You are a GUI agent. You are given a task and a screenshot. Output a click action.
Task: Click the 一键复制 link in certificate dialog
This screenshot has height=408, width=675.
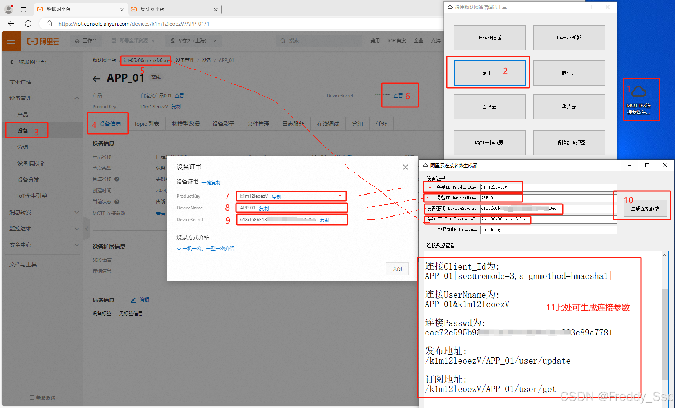(211, 183)
